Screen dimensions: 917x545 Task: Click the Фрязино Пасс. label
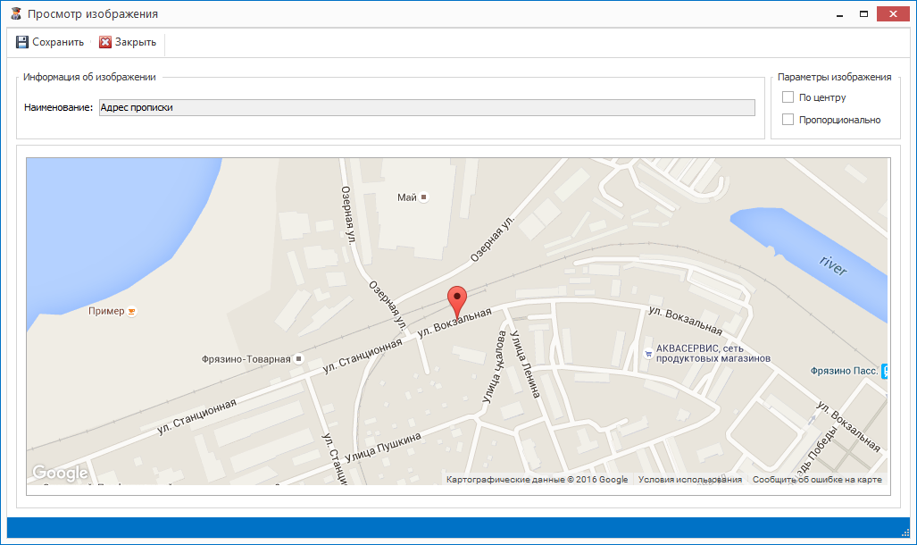[844, 371]
